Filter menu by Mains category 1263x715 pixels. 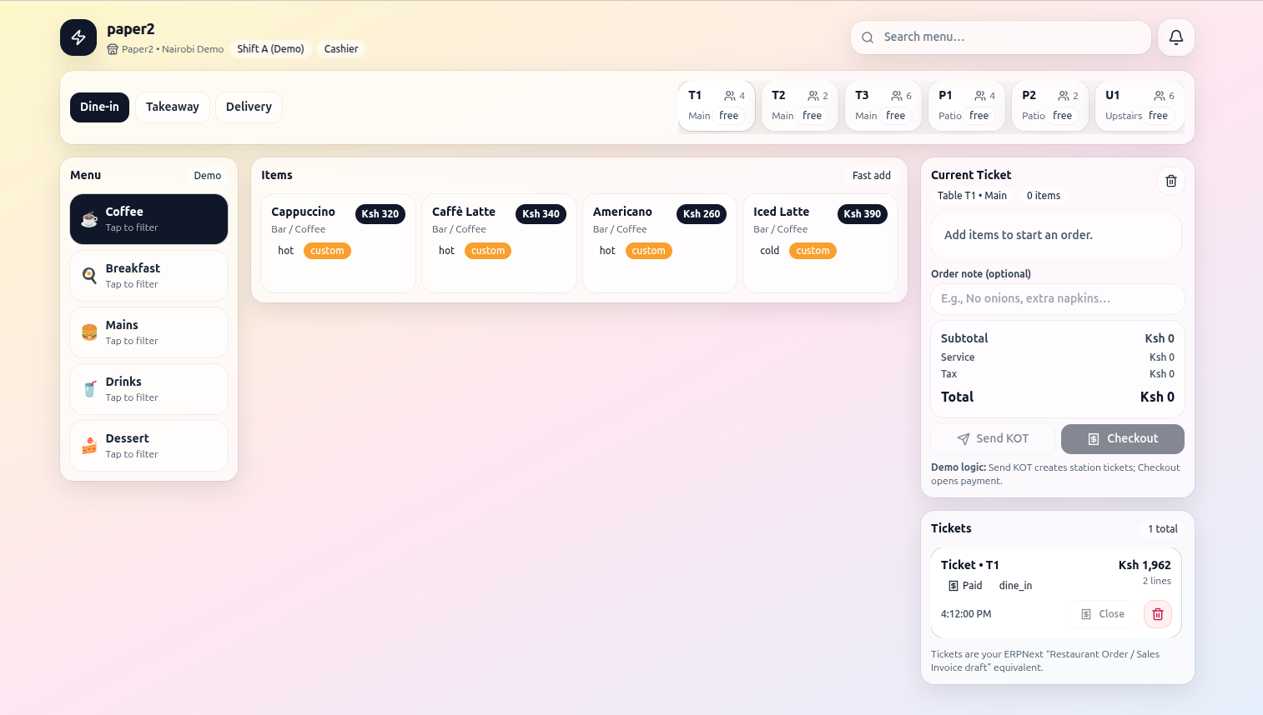pos(148,332)
